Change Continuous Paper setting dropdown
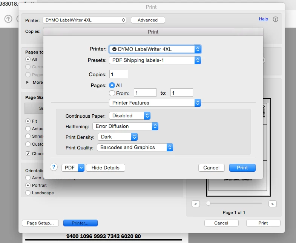Screen dimensions: 296x243 pyautogui.click(x=130, y=115)
